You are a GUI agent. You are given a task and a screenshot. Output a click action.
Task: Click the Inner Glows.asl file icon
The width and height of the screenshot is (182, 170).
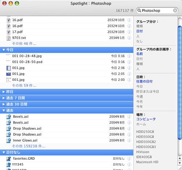point(8,141)
